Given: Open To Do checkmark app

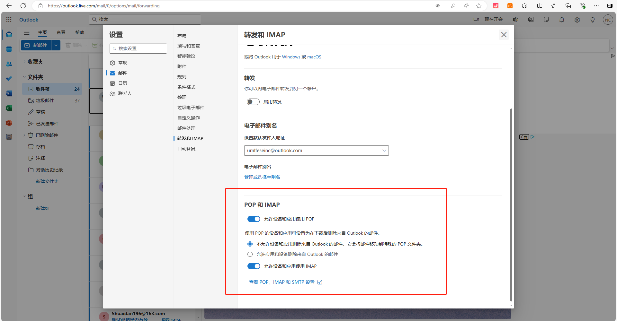Looking at the screenshot, I should coord(9,79).
